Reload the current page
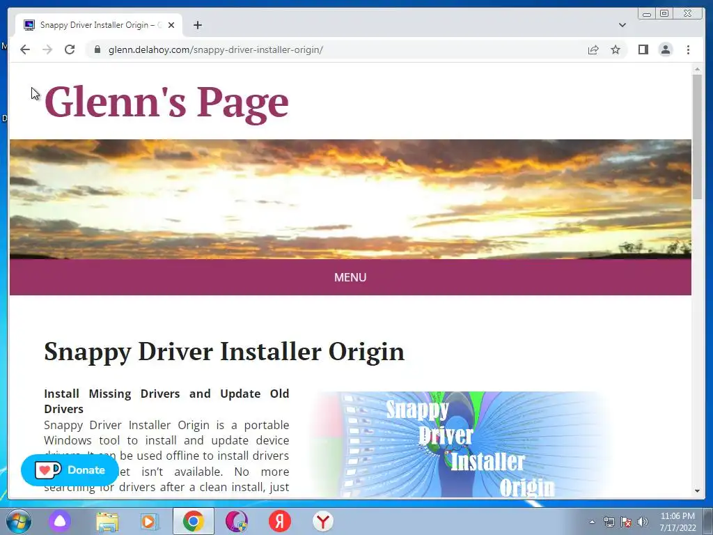This screenshot has width=713, height=535. coord(70,49)
